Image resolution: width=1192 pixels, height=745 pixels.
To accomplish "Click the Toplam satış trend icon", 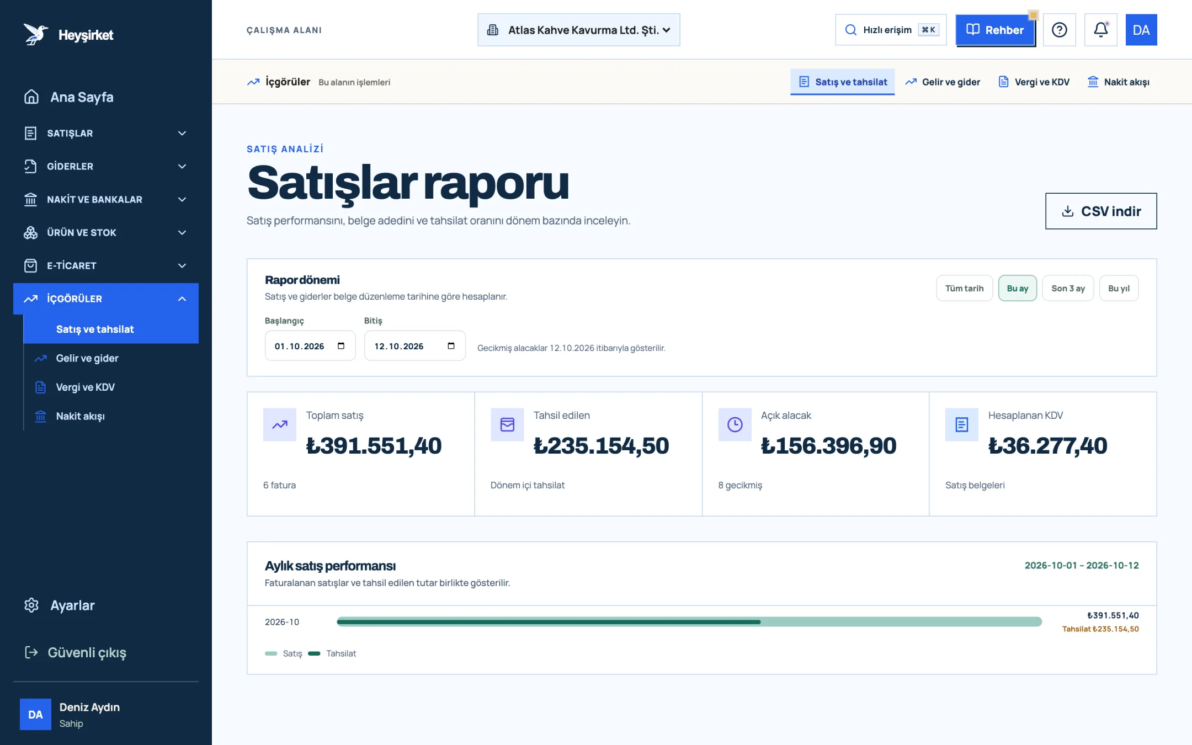I will pos(280,424).
